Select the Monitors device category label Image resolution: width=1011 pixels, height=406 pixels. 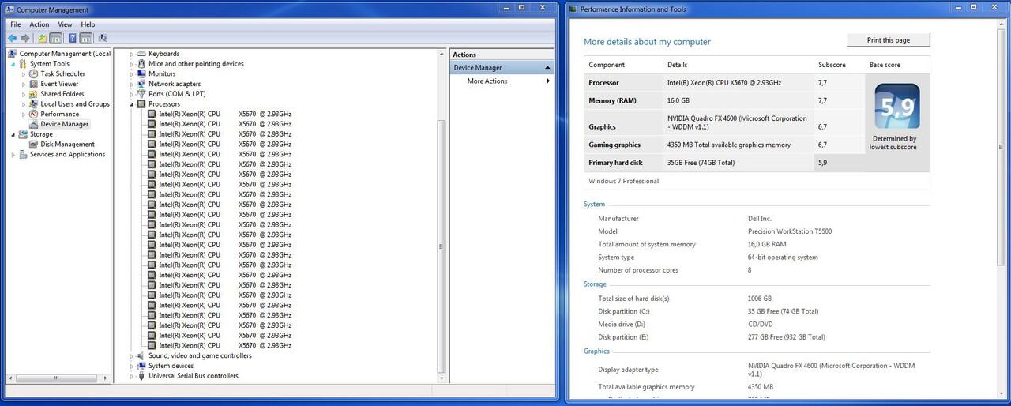tap(162, 74)
